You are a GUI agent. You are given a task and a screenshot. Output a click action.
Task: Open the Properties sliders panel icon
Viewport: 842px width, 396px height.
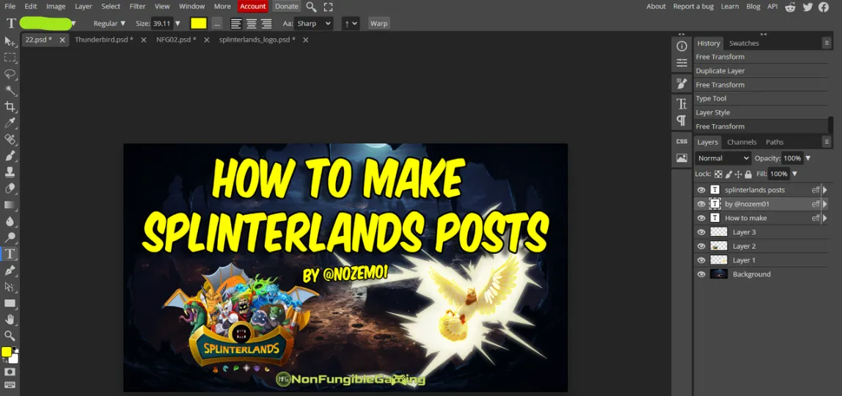[681, 63]
